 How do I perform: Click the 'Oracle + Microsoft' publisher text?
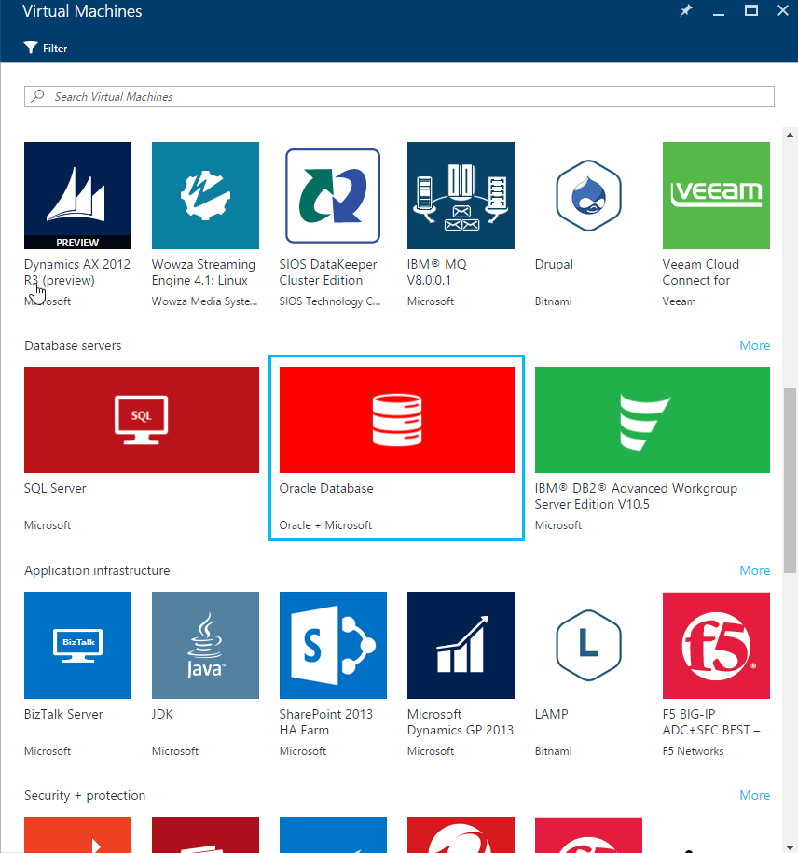325,525
